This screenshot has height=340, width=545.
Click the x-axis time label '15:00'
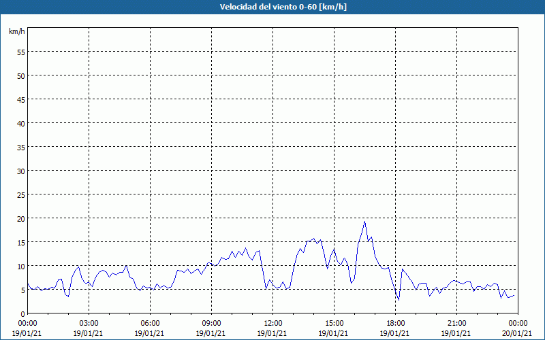pyautogui.click(x=334, y=324)
